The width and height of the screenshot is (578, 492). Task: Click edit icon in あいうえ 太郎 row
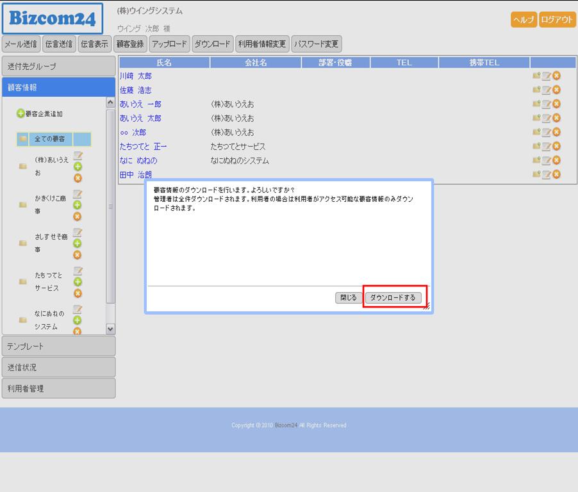[x=546, y=119]
